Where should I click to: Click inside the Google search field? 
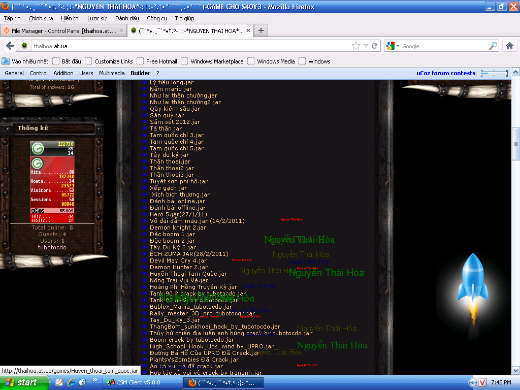click(x=442, y=46)
